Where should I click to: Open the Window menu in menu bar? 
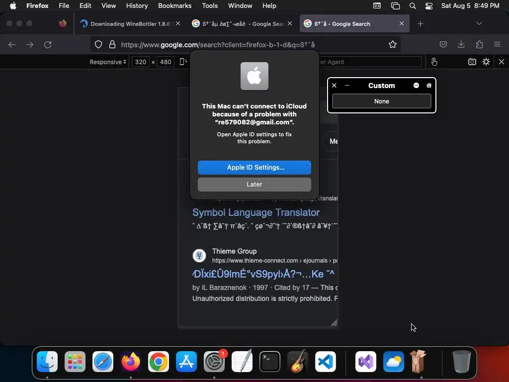tap(240, 5)
